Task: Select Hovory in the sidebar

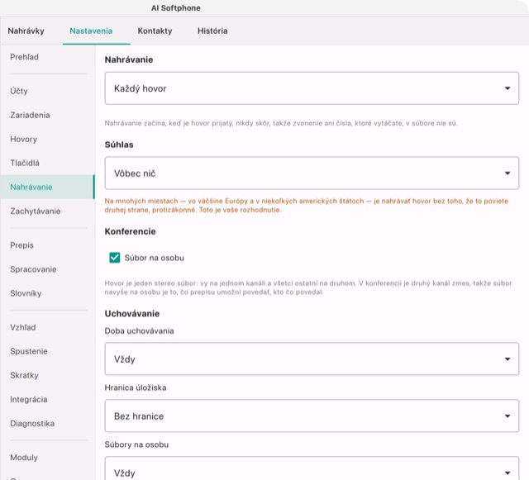Action: (47, 139)
